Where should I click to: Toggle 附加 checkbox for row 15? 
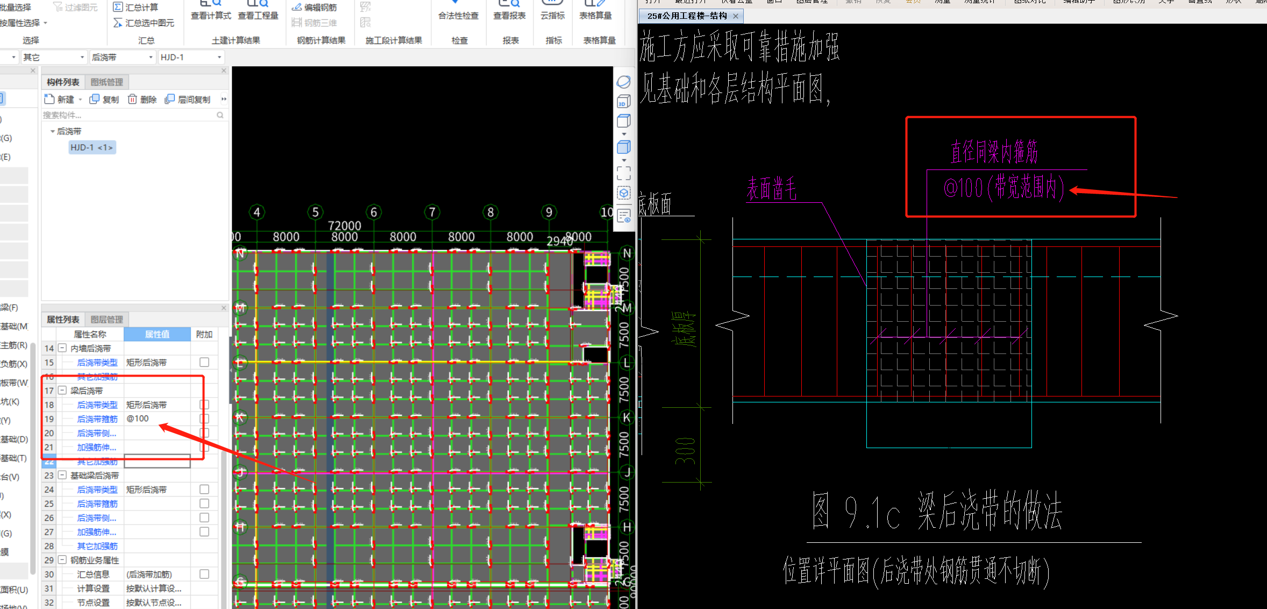[204, 362]
